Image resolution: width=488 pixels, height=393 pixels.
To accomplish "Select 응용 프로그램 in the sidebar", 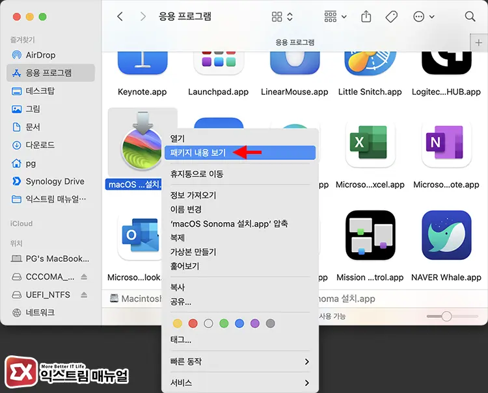I will pyautogui.click(x=50, y=73).
